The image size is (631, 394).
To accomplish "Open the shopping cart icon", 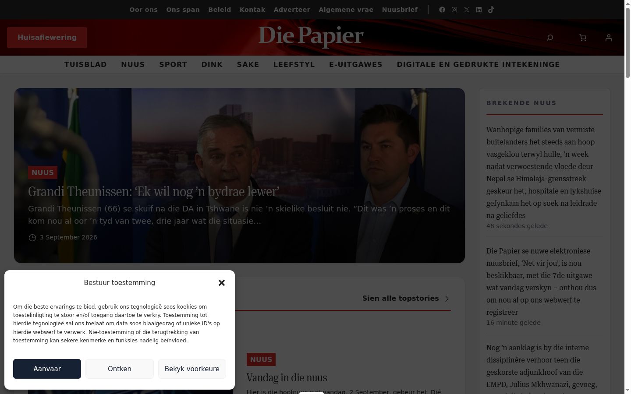I will 583,38.
